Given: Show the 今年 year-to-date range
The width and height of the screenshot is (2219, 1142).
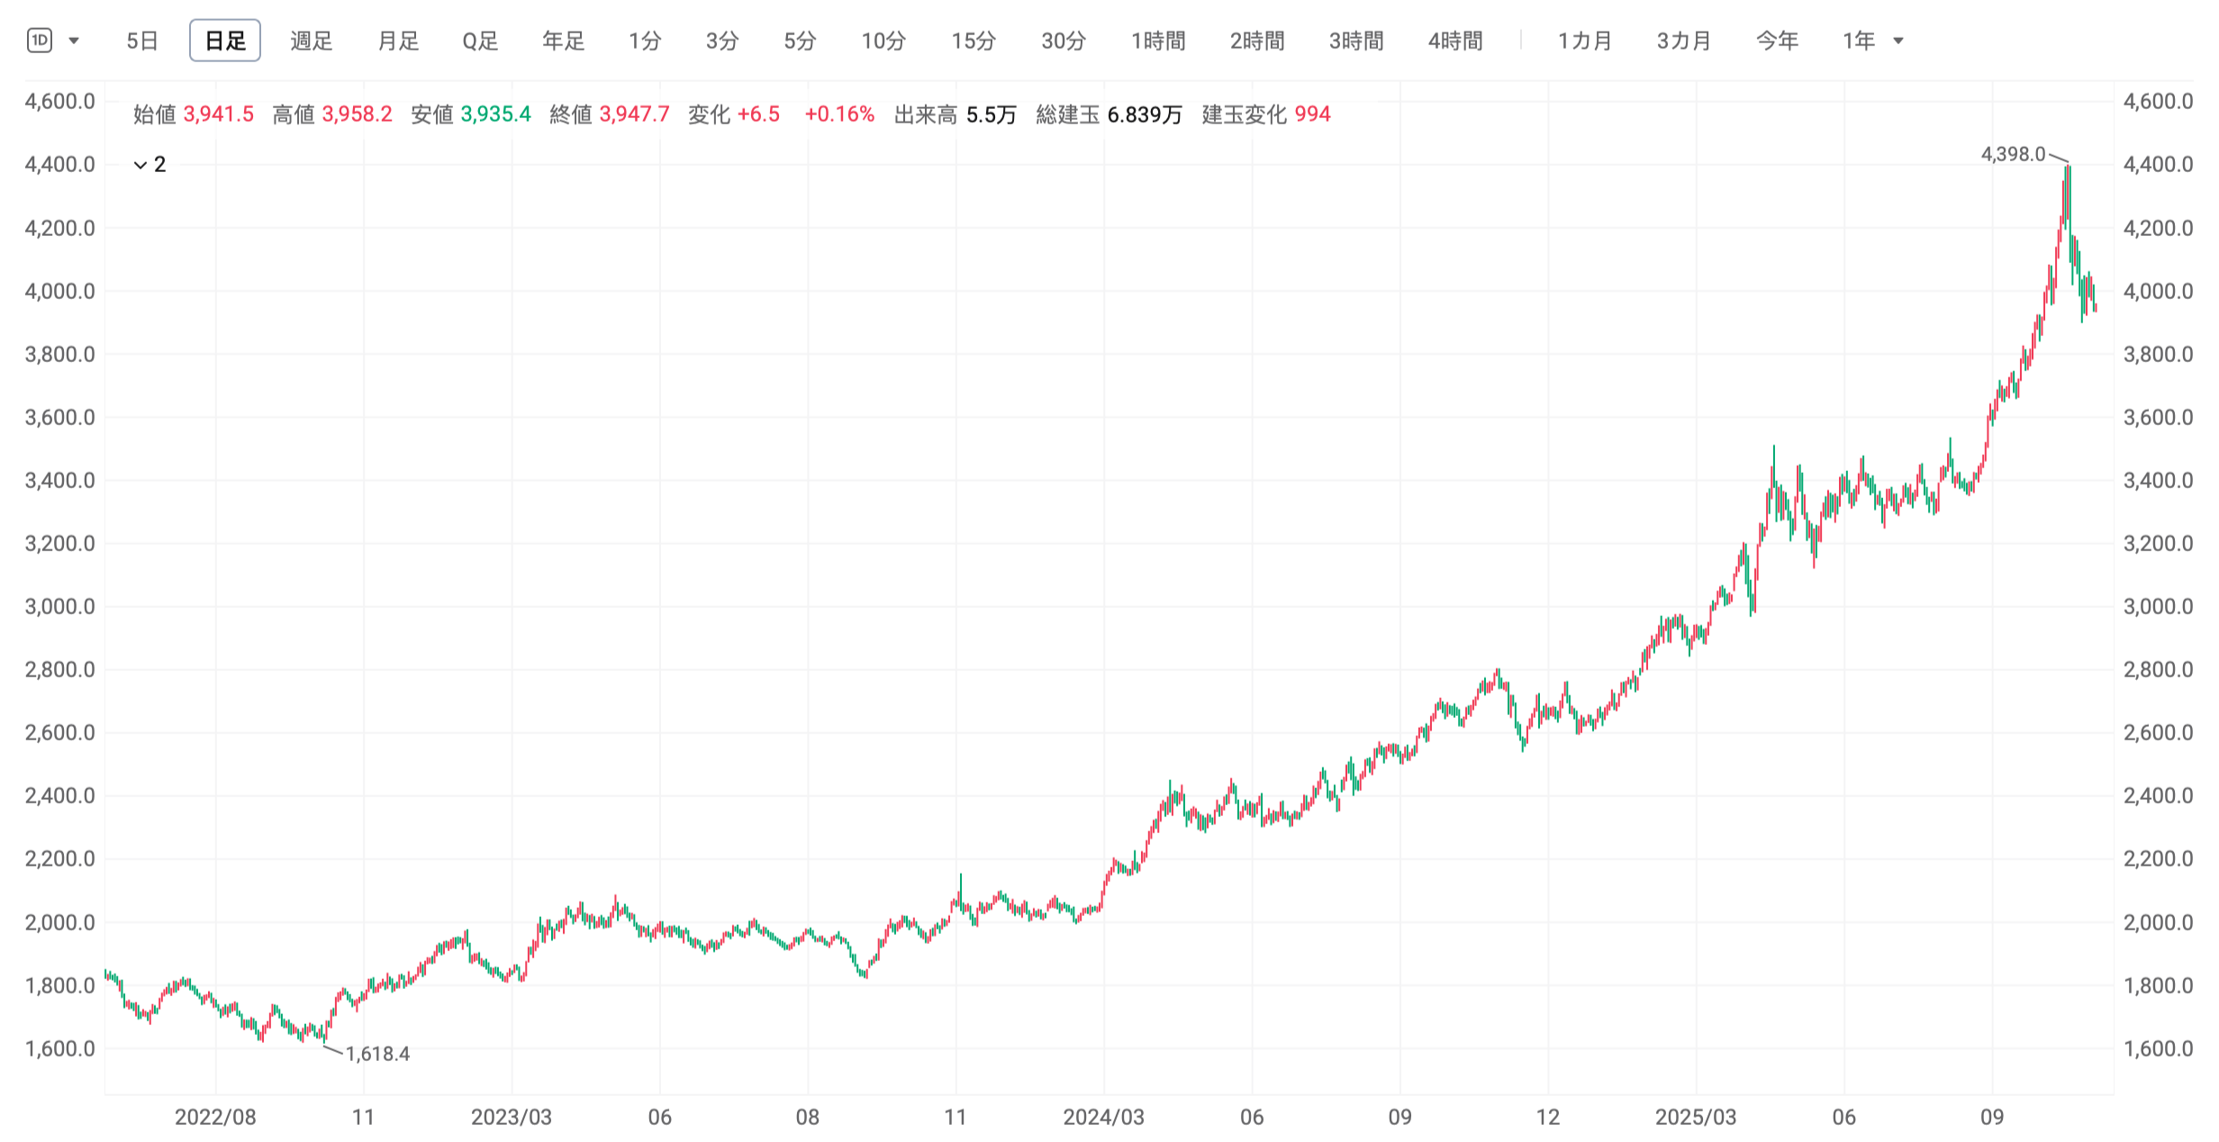Looking at the screenshot, I should click(x=1778, y=41).
